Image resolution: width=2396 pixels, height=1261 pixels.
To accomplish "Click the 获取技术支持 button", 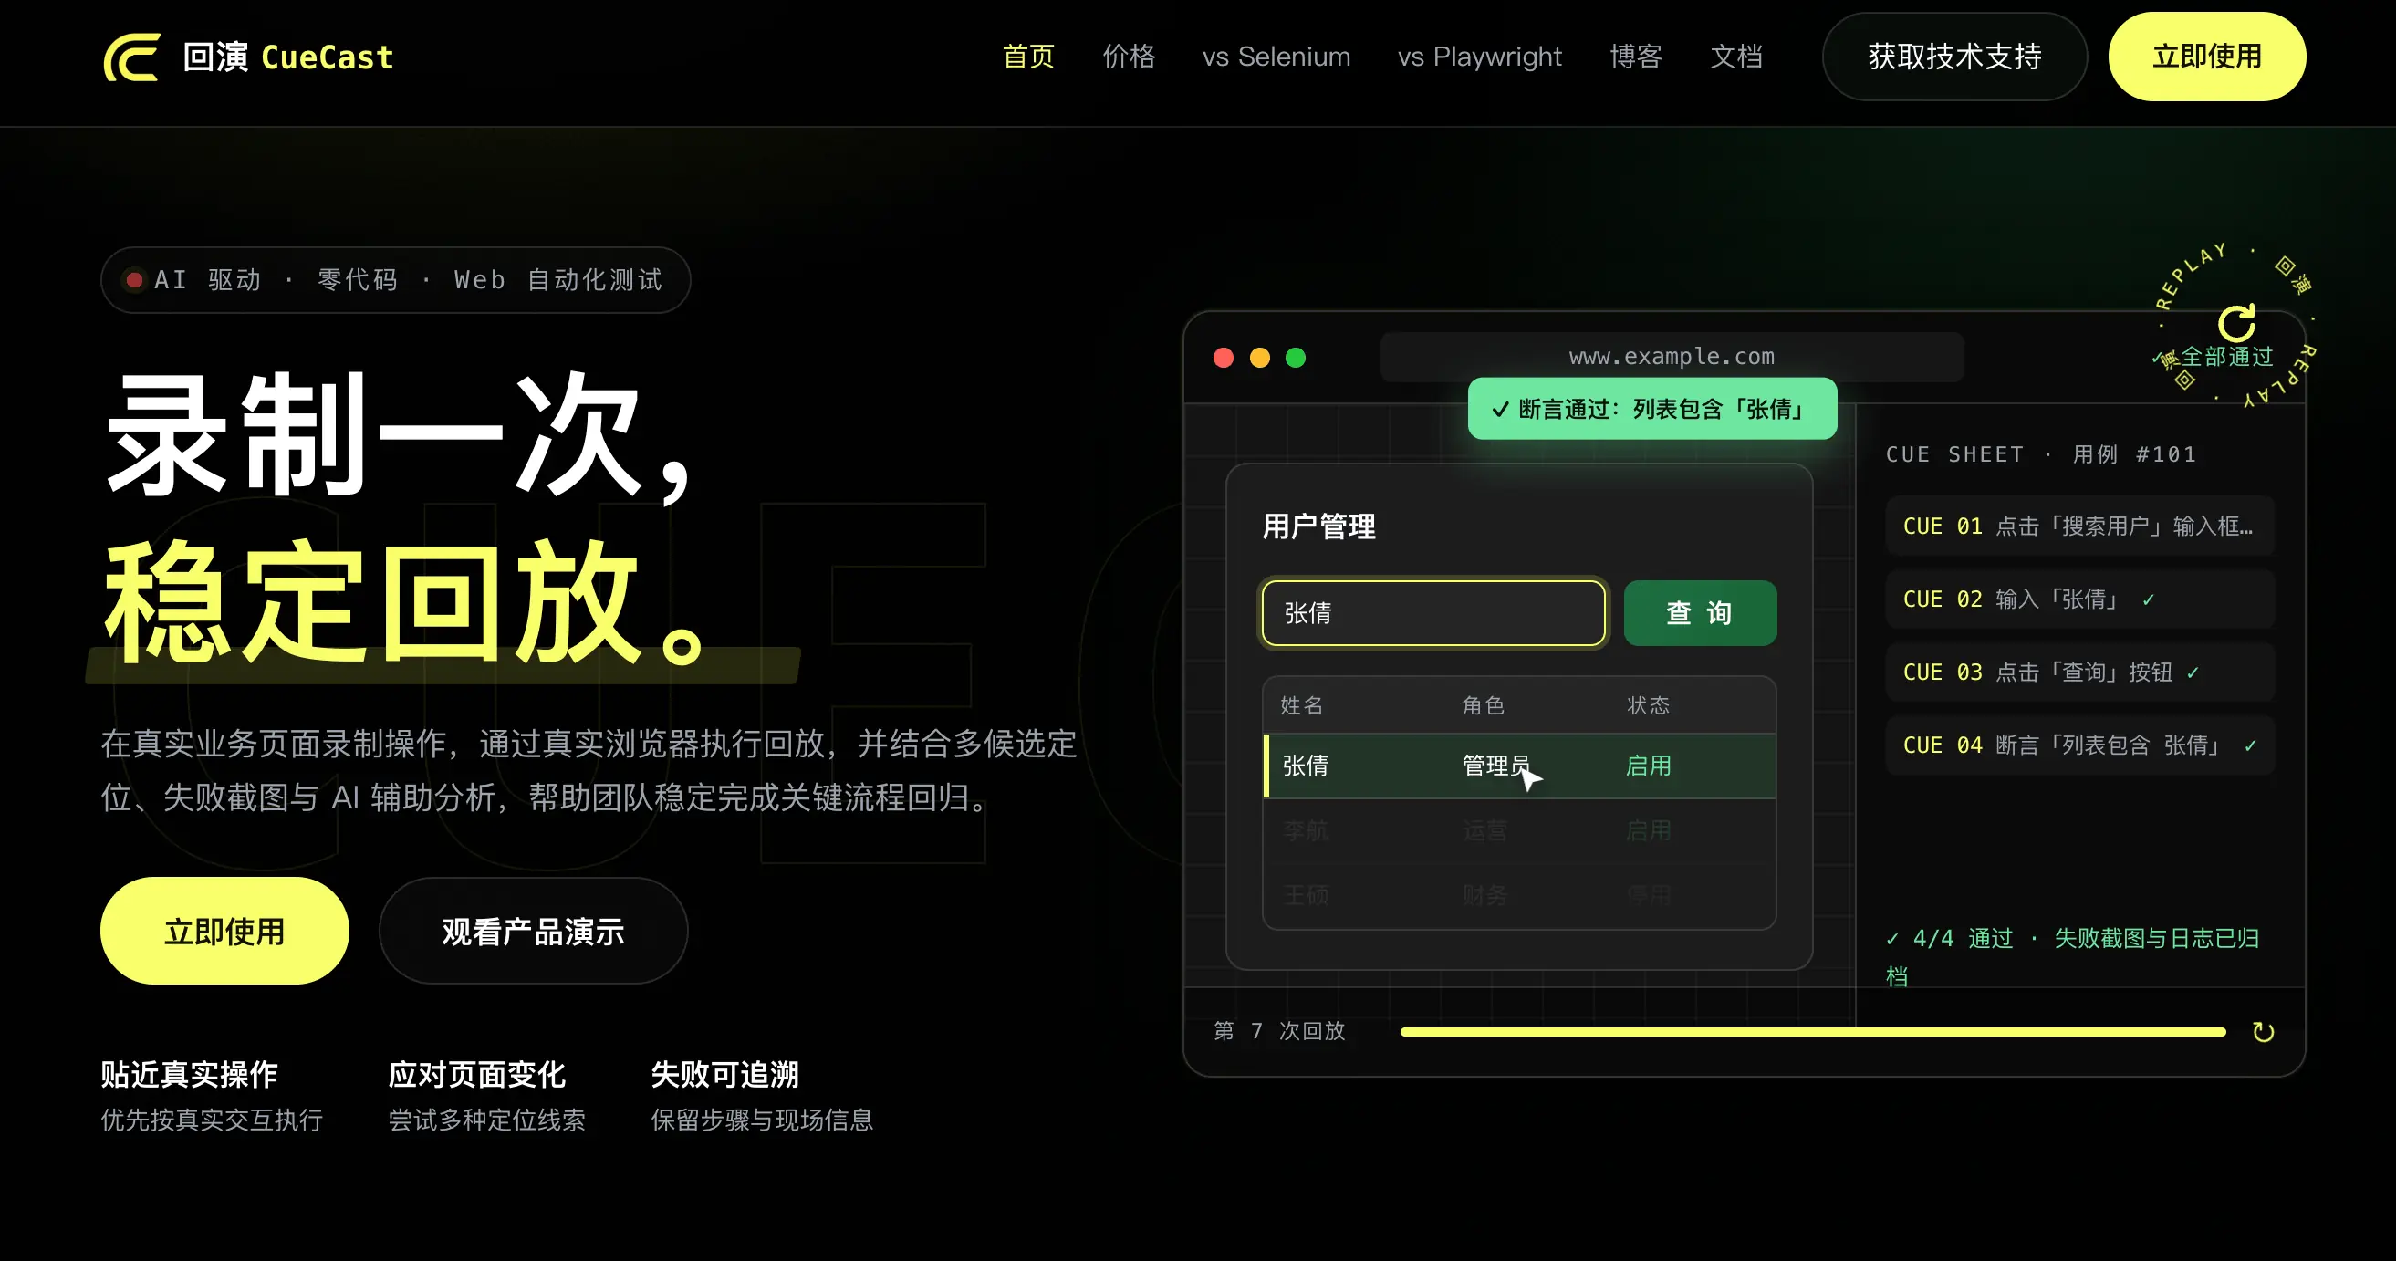I will pyautogui.click(x=1954, y=57).
